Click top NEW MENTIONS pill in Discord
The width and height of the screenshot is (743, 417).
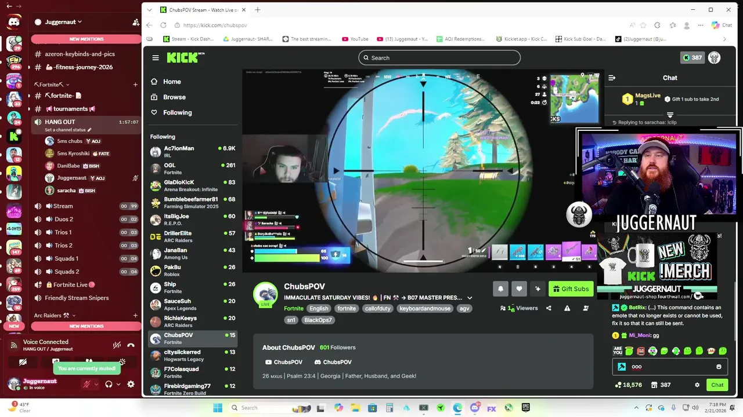pos(86,39)
